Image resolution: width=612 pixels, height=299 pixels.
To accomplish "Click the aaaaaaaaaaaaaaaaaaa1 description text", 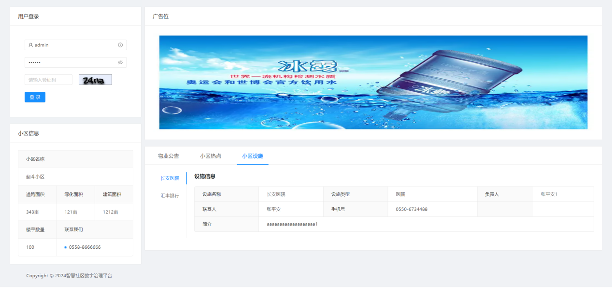I will click(x=292, y=224).
